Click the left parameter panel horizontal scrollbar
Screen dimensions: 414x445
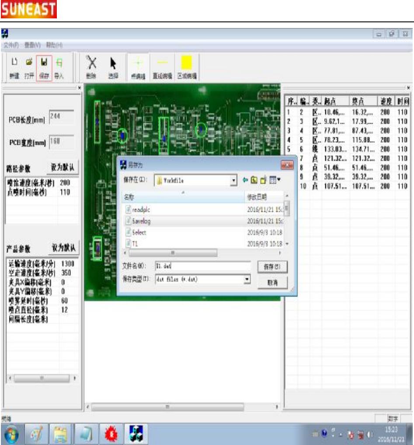pos(42,378)
